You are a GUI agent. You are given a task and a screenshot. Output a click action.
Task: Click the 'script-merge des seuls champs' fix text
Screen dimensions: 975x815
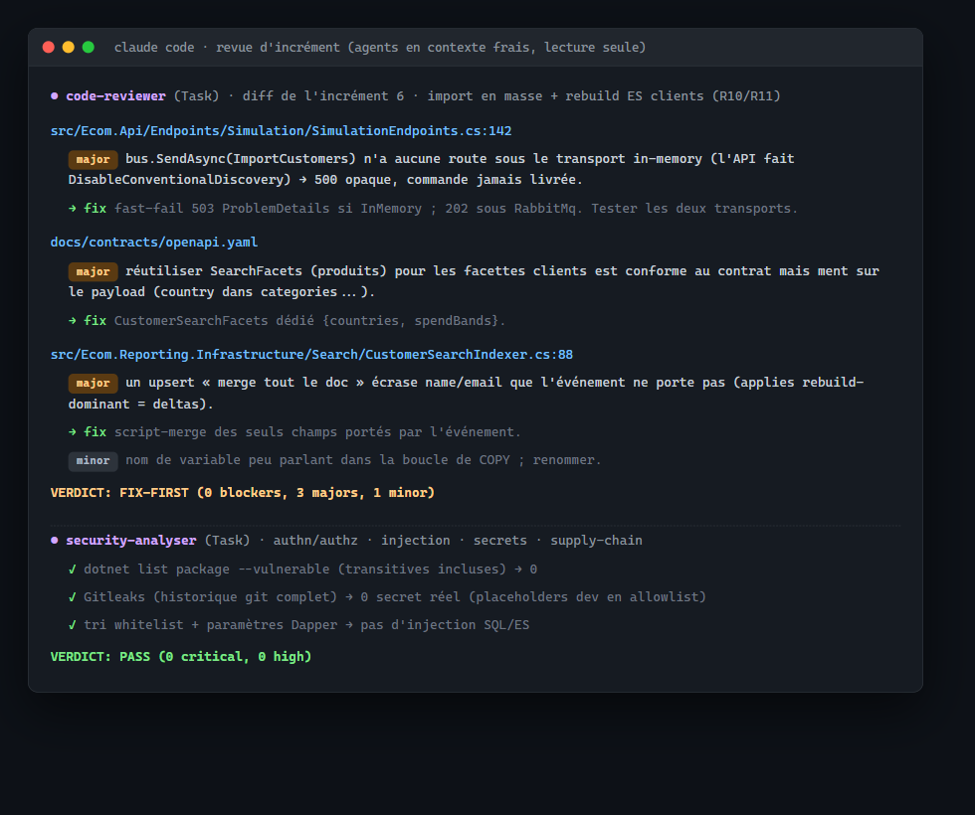(225, 431)
